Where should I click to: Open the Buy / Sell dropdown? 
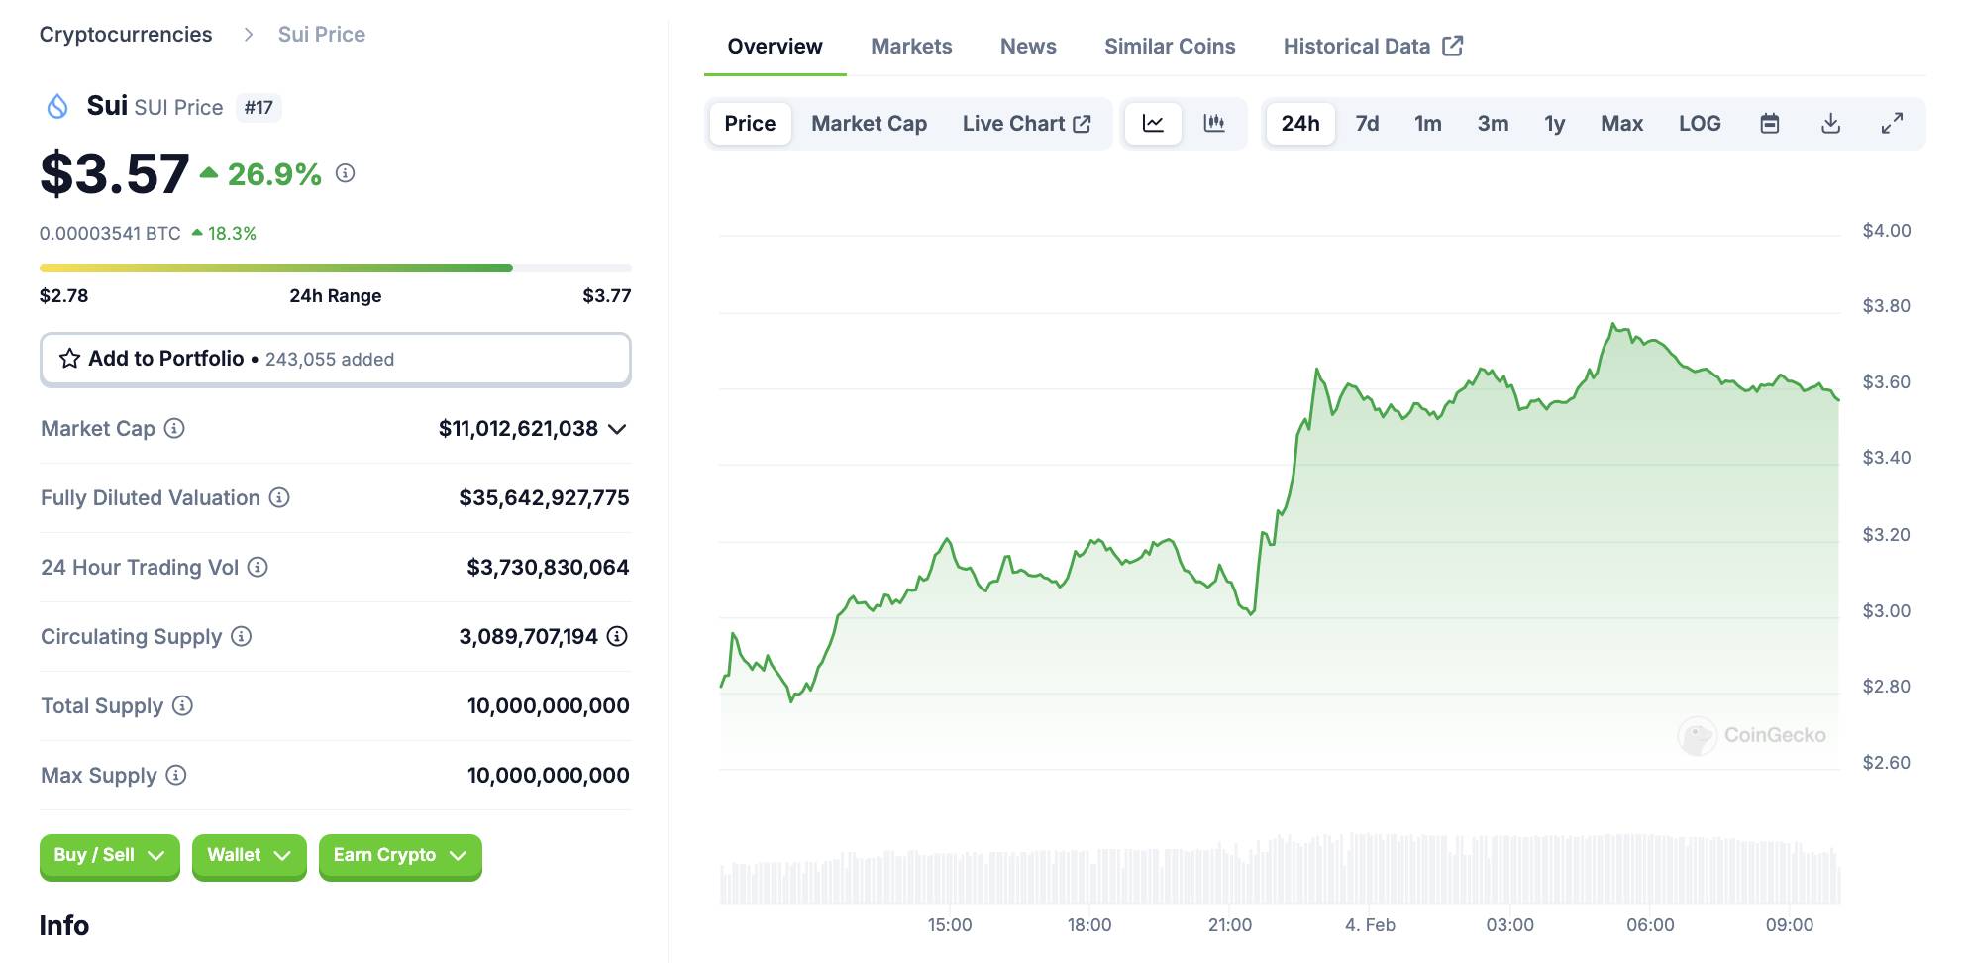point(109,856)
